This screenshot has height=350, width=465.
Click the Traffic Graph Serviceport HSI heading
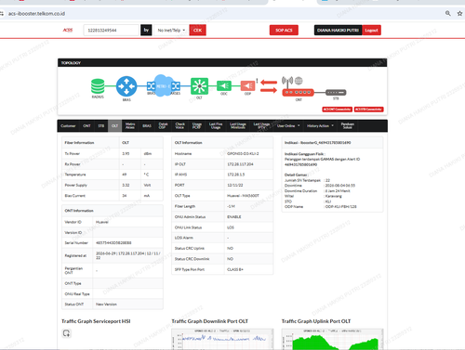tap(96, 321)
